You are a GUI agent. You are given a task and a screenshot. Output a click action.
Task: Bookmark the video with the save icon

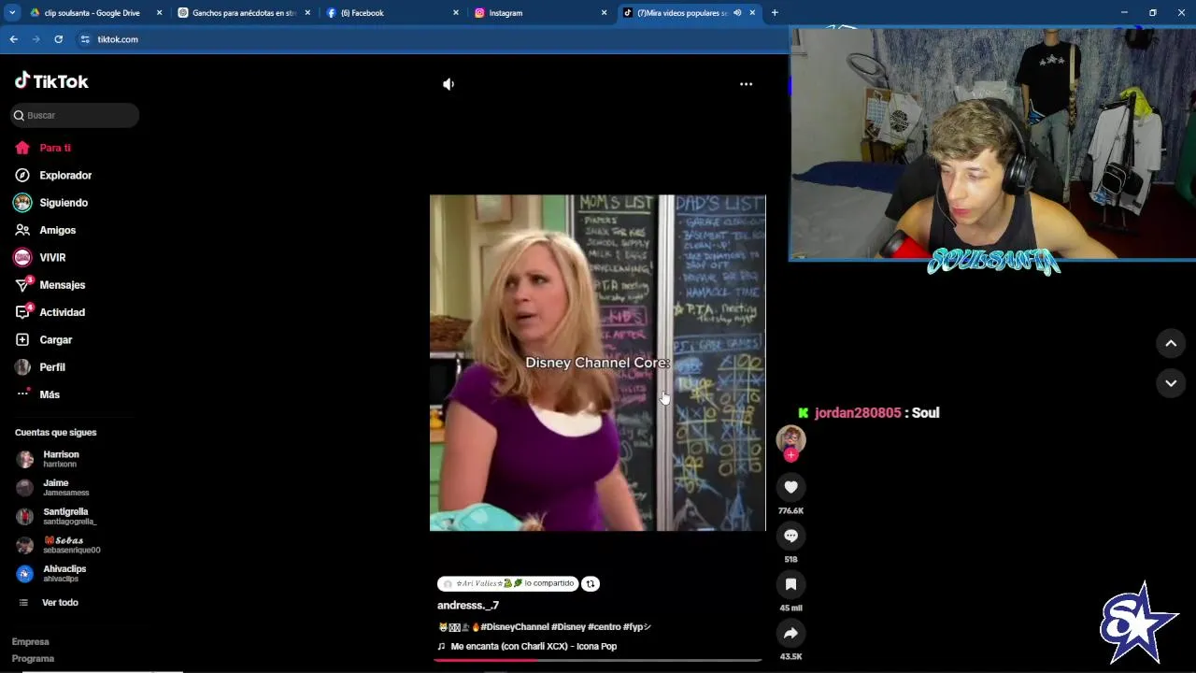[x=790, y=584]
